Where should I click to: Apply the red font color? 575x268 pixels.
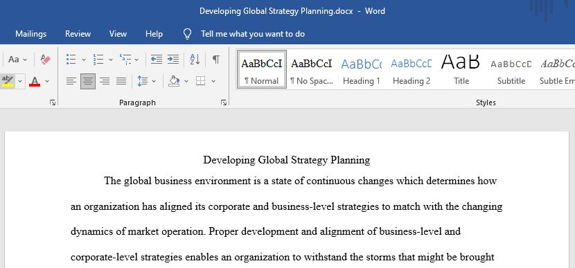click(x=35, y=81)
